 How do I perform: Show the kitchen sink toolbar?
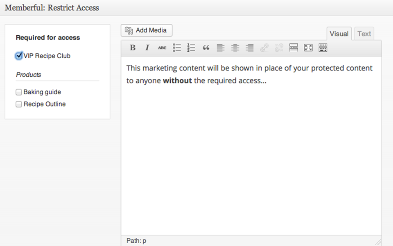click(323, 48)
